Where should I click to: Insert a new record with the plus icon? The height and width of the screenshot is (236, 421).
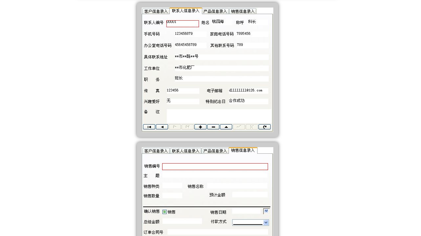pos(200,127)
